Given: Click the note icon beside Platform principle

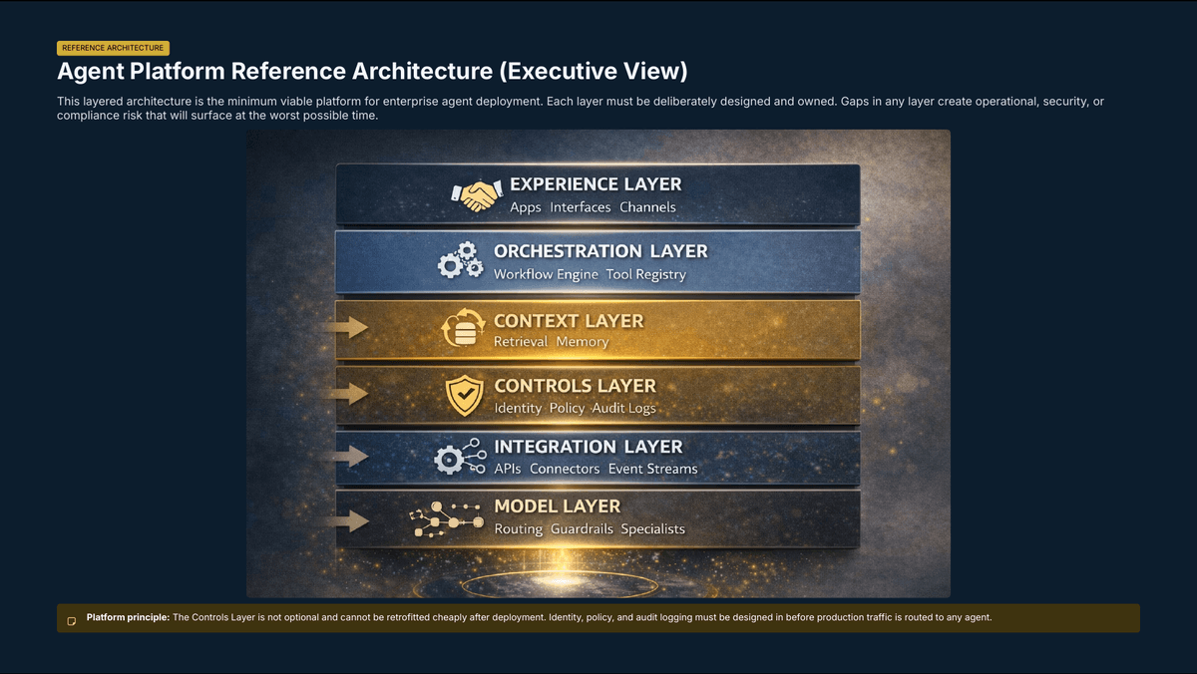Looking at the screenshot, I should [x=71, y=621].
